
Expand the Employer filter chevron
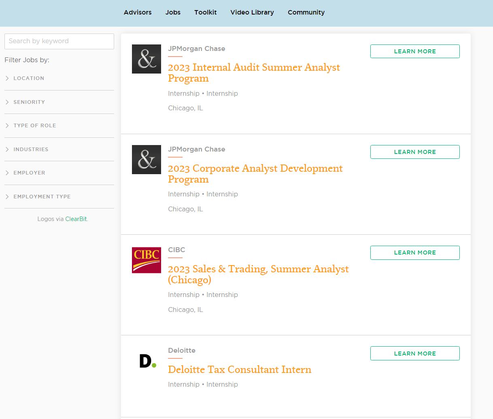pos(7,173)
